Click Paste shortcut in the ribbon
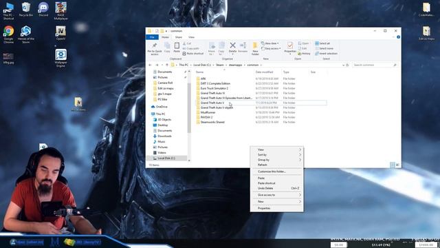 [x=192, y=54]
